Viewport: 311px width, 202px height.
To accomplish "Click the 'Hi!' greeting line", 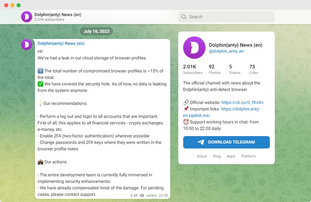I will [x=40, y=51].
